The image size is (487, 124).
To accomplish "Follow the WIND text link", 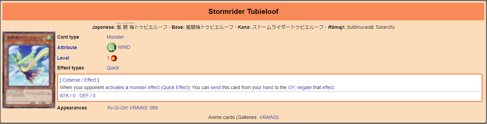I will click(124, 47).
